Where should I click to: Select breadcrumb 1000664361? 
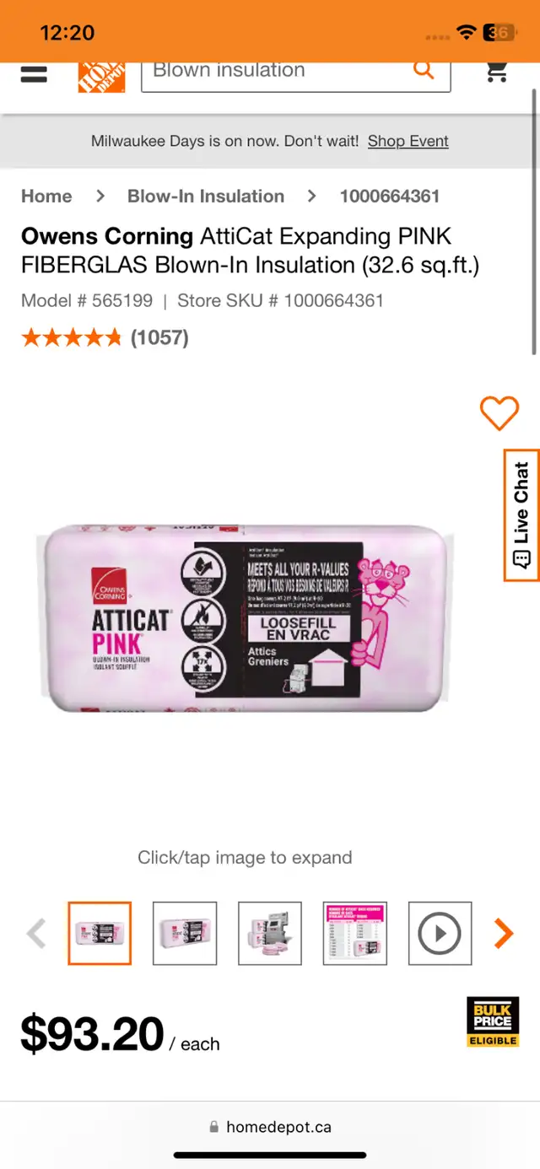pyautogui.click(x=390, y=196)
